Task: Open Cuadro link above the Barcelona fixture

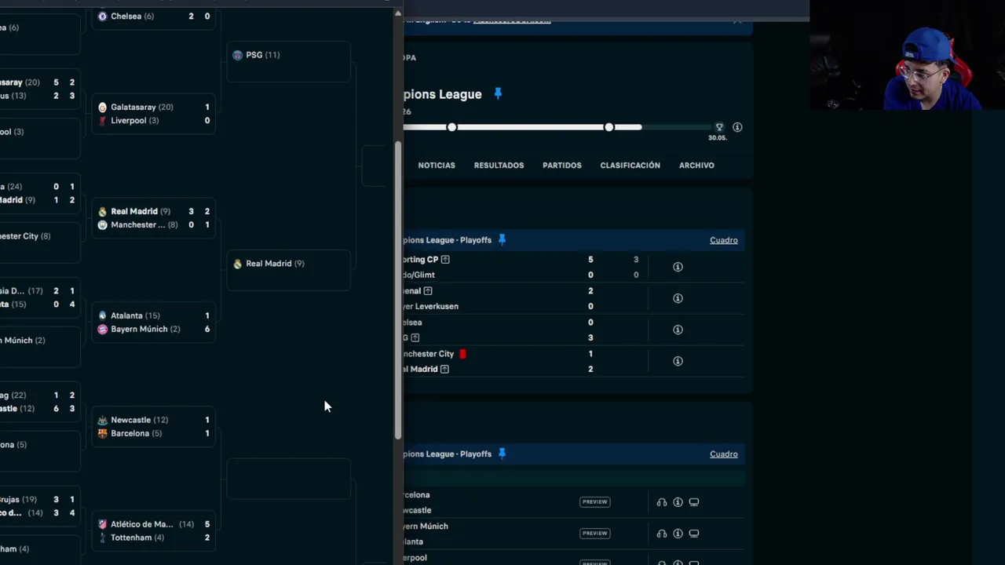Action: (724, 454)
